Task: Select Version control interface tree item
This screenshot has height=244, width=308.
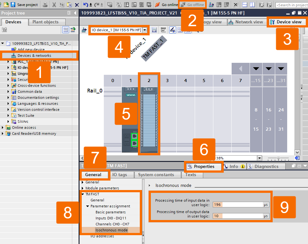Action: point(38,110)
